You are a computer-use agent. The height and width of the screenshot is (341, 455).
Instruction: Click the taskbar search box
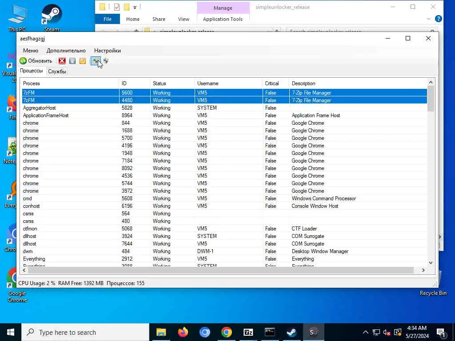(x=85, y=332)
